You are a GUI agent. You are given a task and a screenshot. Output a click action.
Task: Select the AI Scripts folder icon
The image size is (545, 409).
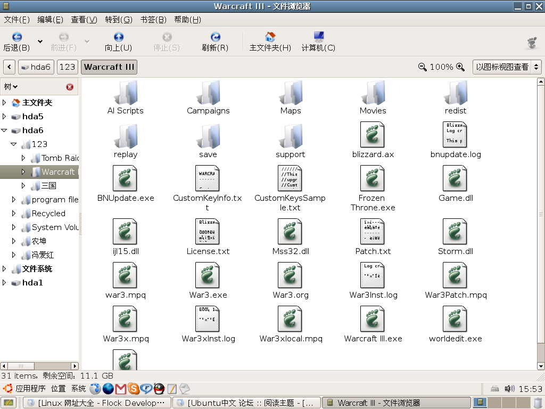pos(126,93)
